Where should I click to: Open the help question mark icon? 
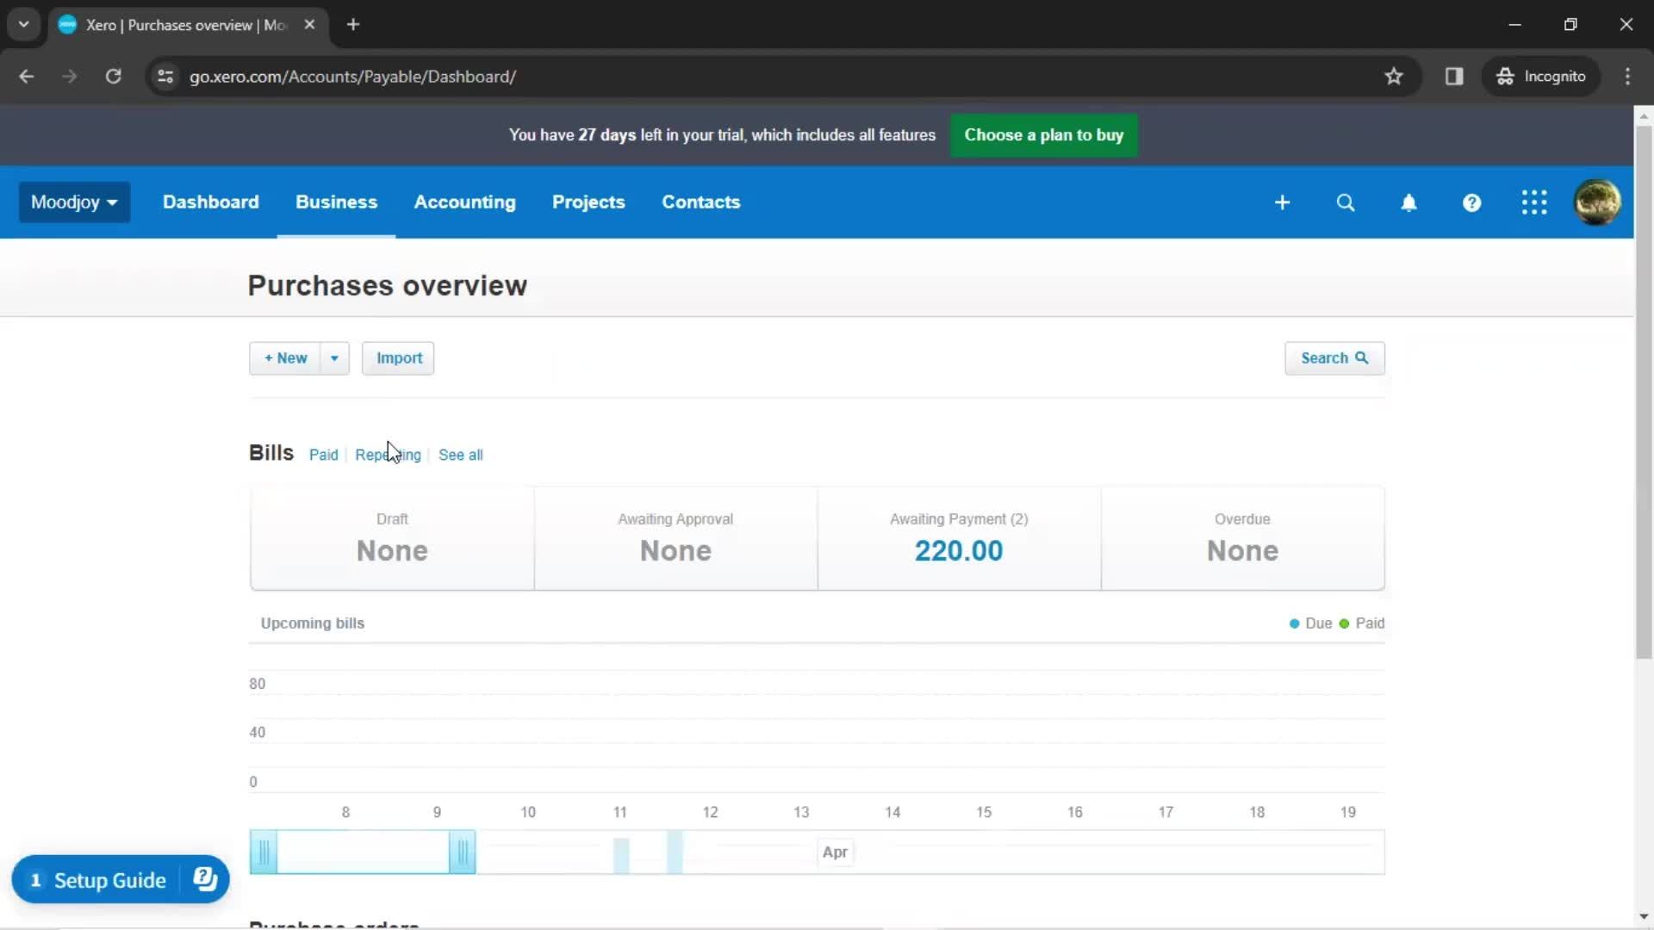[x=1471, y=202]
